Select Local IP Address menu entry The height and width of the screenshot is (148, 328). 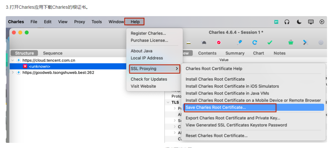[147, 58]
